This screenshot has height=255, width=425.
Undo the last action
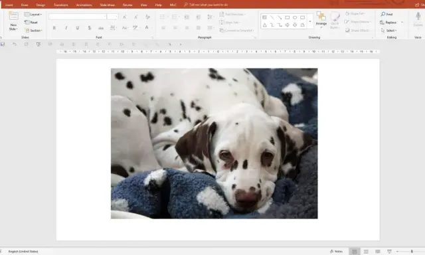15,44
